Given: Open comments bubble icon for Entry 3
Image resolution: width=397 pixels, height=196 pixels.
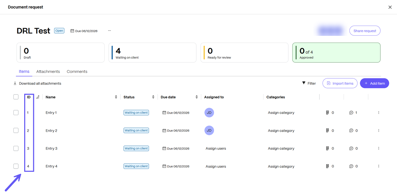Looking at the screenshot, I should (x=351, y=148).
